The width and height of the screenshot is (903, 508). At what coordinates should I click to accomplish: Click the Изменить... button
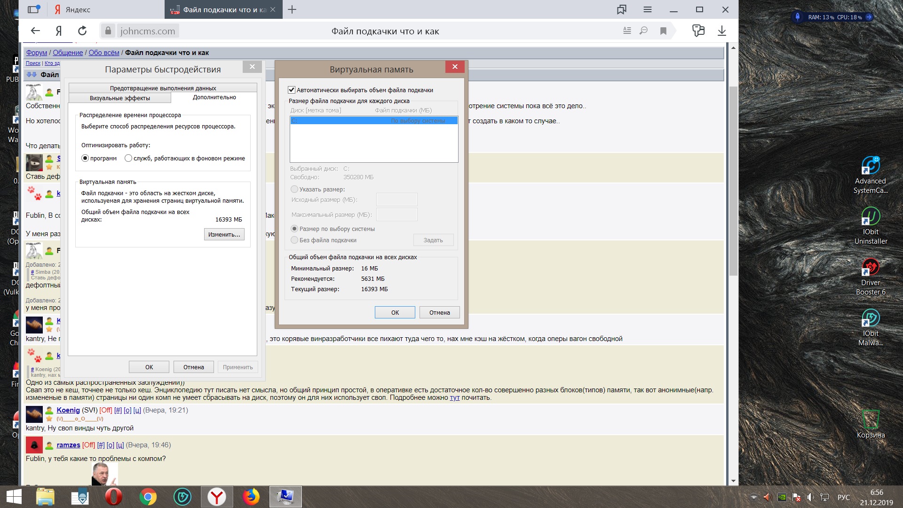coord(224,234)
